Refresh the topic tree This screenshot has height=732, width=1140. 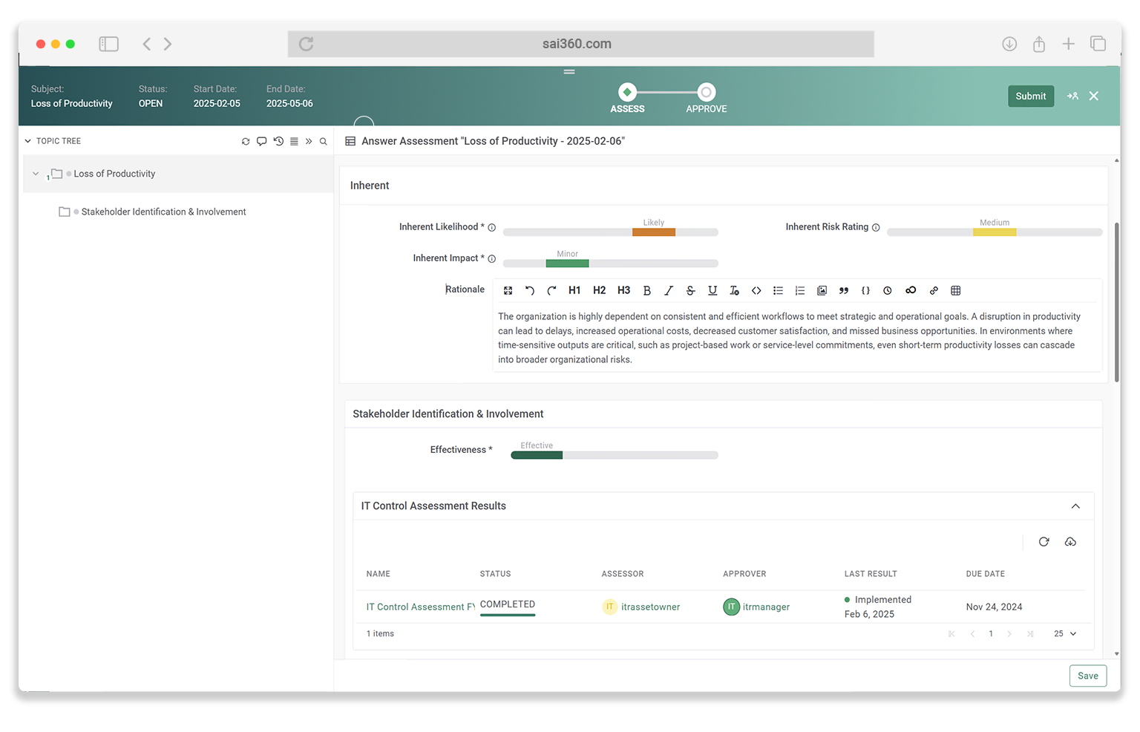pyautogui.click(x=246, y=141)
